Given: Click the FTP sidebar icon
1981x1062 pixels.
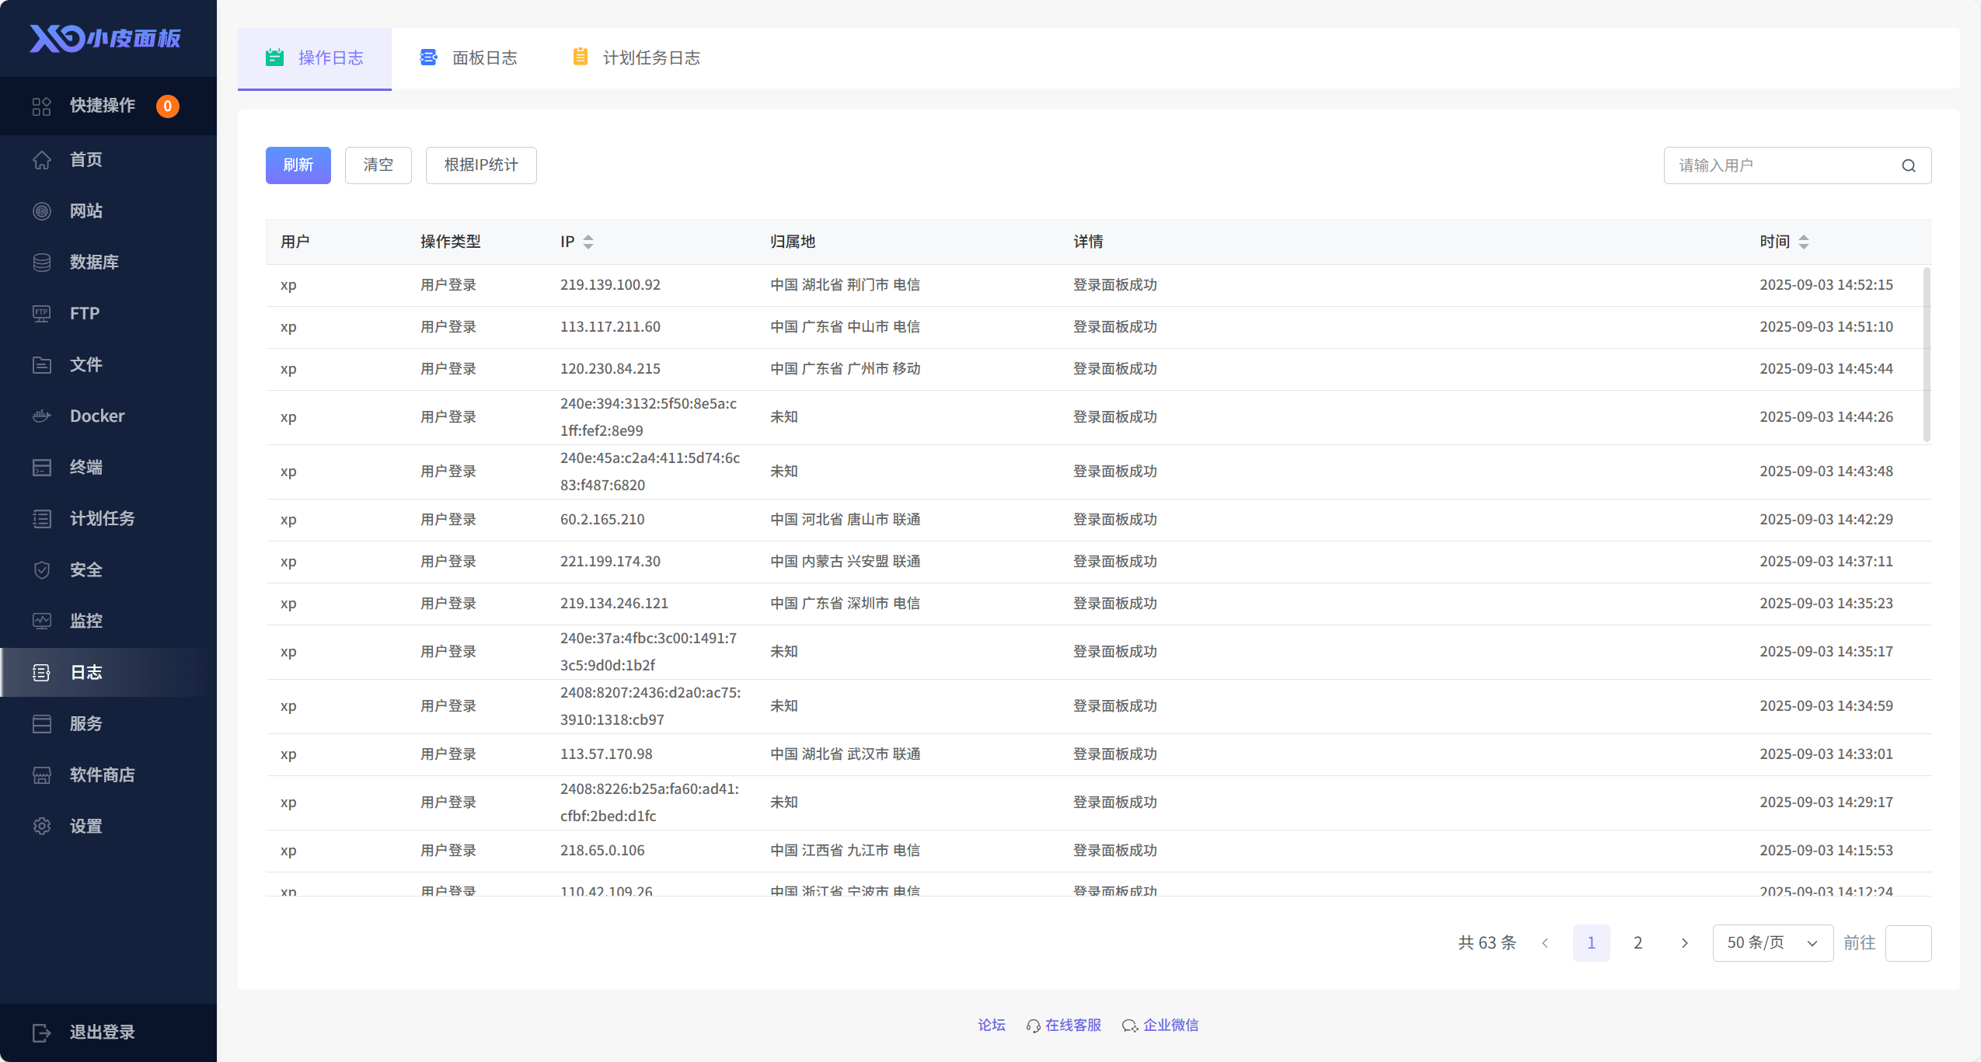Looking at the screenshot, I should [42, 313].
